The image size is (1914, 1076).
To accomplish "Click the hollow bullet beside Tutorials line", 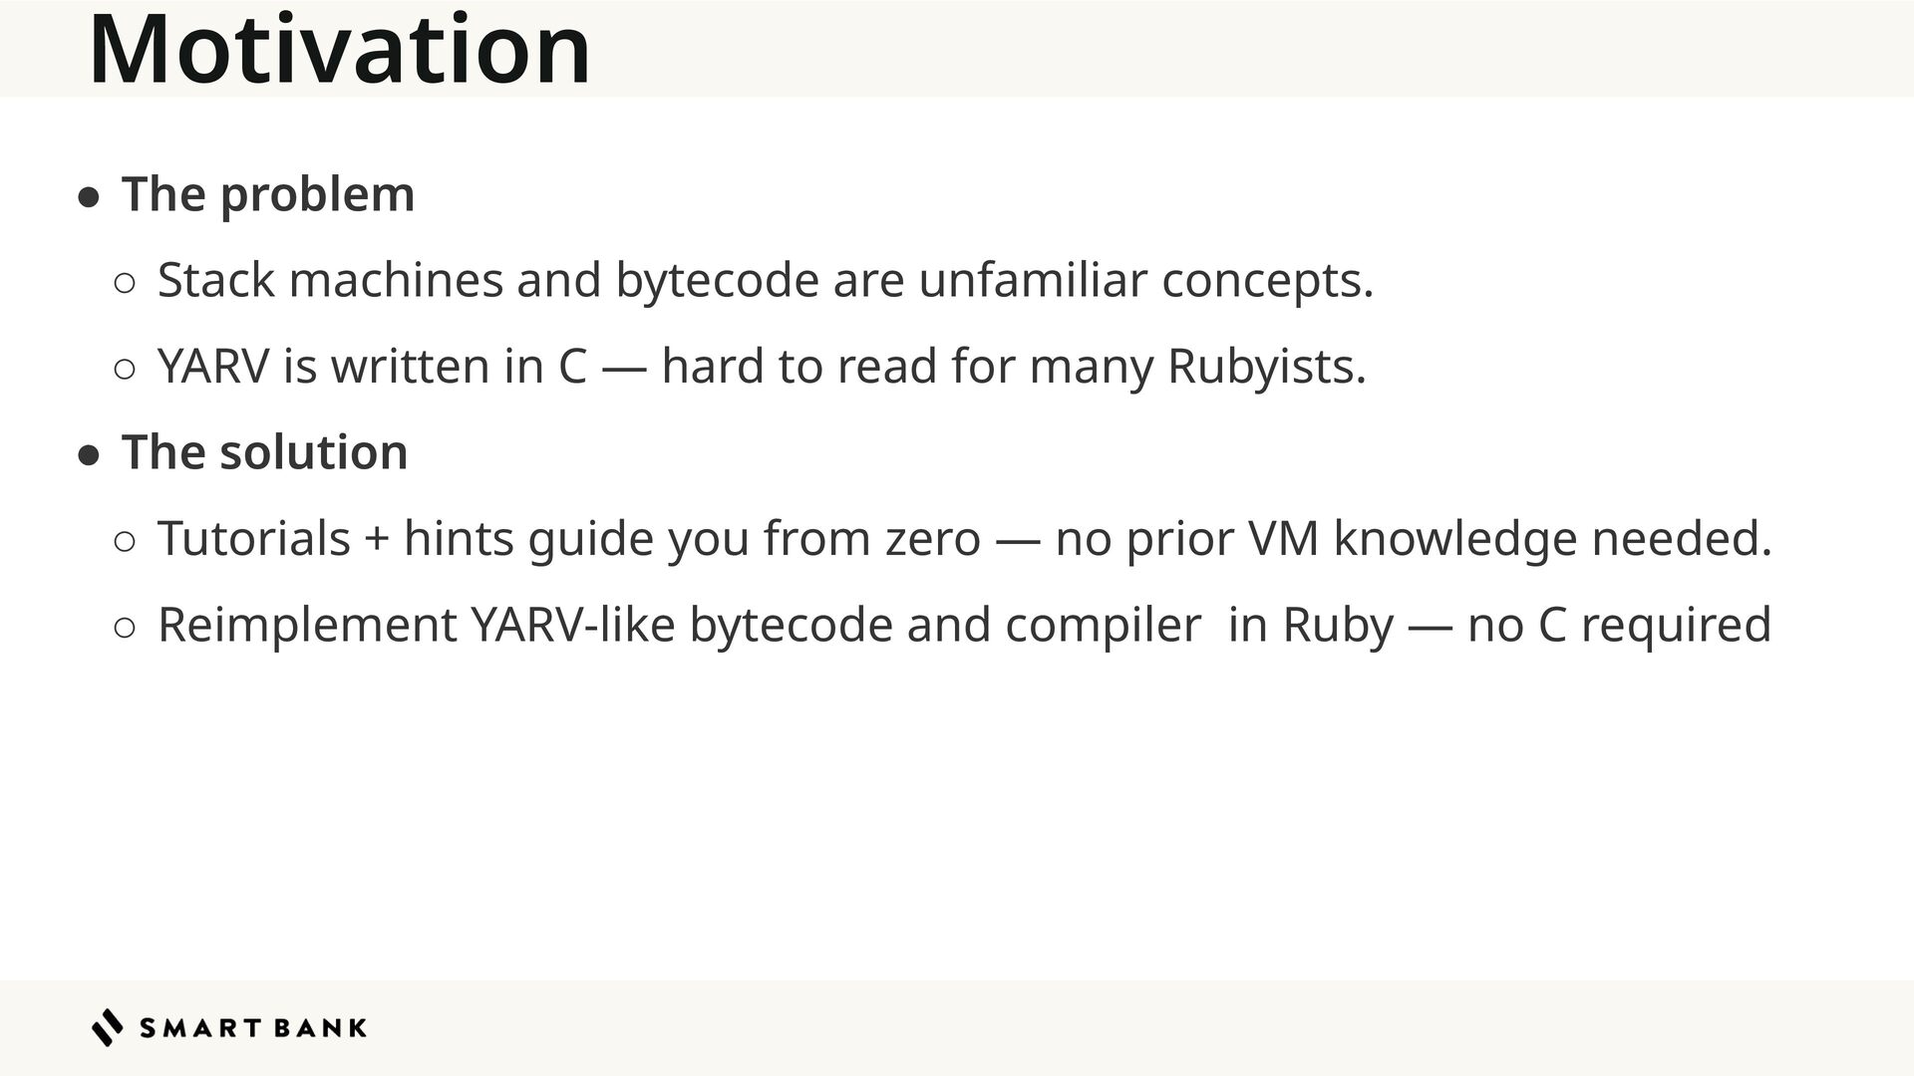I will 125,543.
